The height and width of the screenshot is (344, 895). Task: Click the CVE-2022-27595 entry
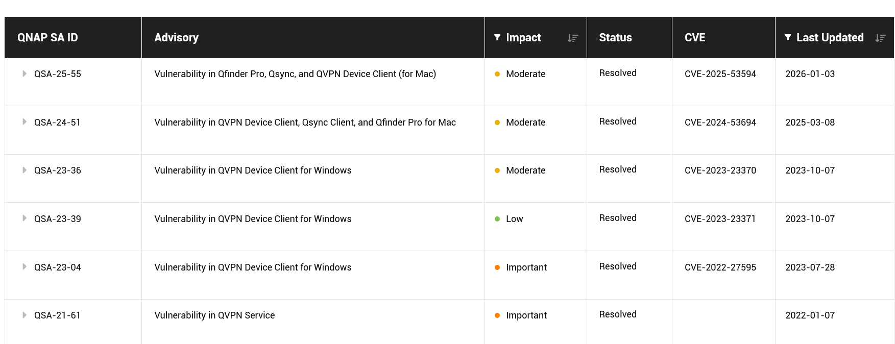click(x=720, y=267)
